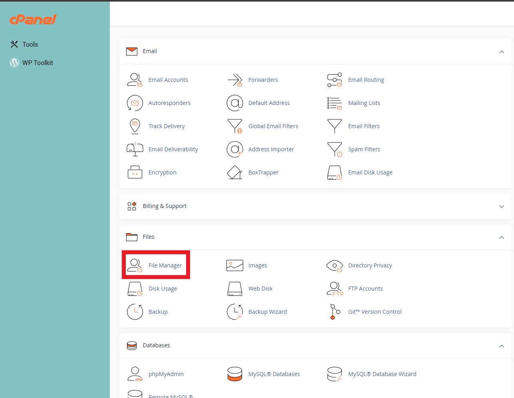Open Email Deliverability link
The height and width of the screenshot is (398, 514).
pos(173,149)
